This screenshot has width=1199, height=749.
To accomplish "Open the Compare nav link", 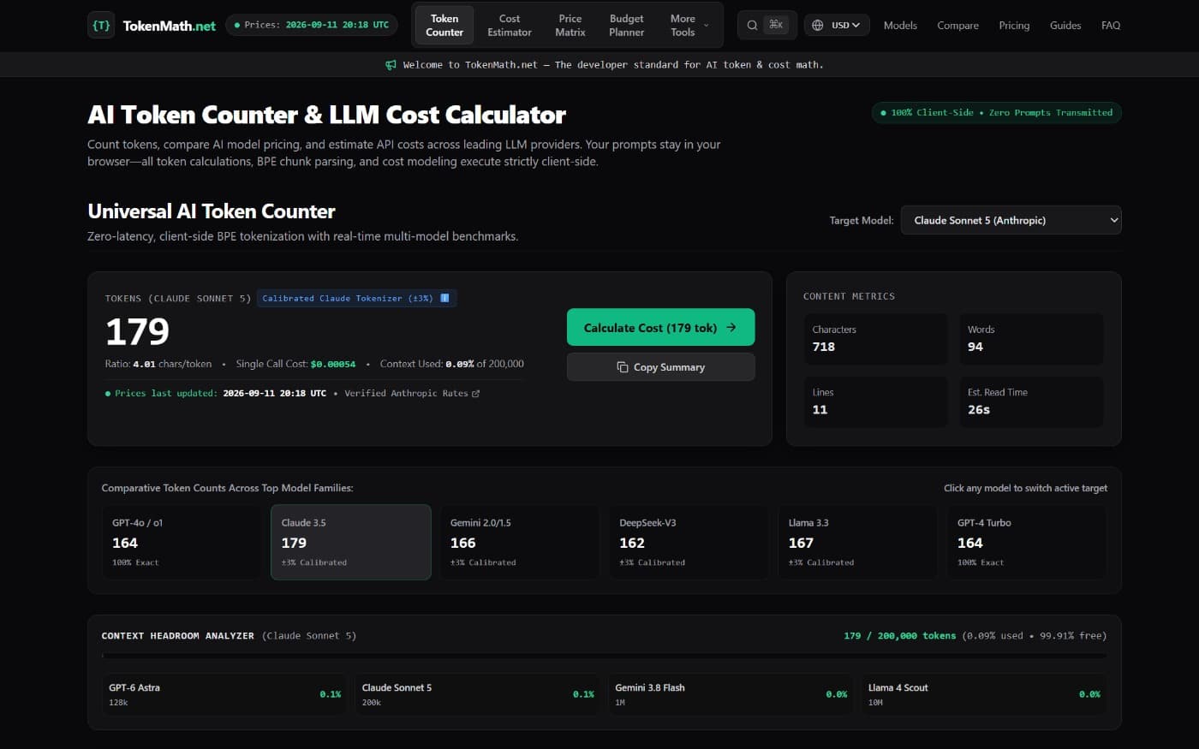I will click(x=957, y=25).
